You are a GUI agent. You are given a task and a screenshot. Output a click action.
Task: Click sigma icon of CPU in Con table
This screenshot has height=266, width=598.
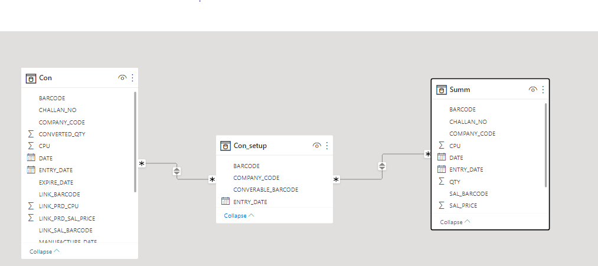point(31,146)
